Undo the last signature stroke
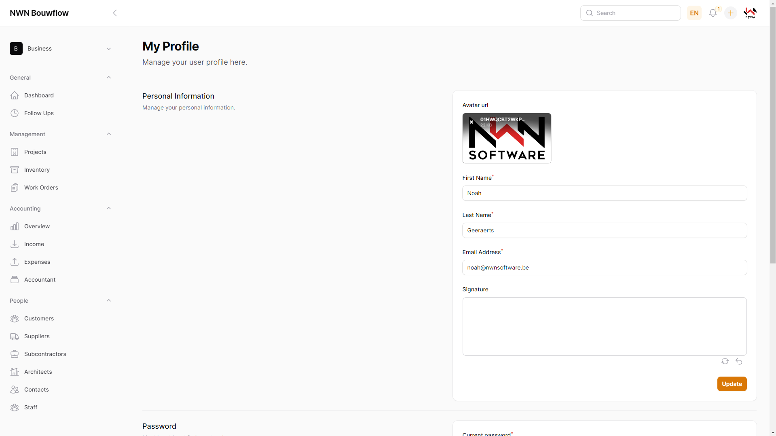This screenshot has width=776, height=436. point(739,361)
